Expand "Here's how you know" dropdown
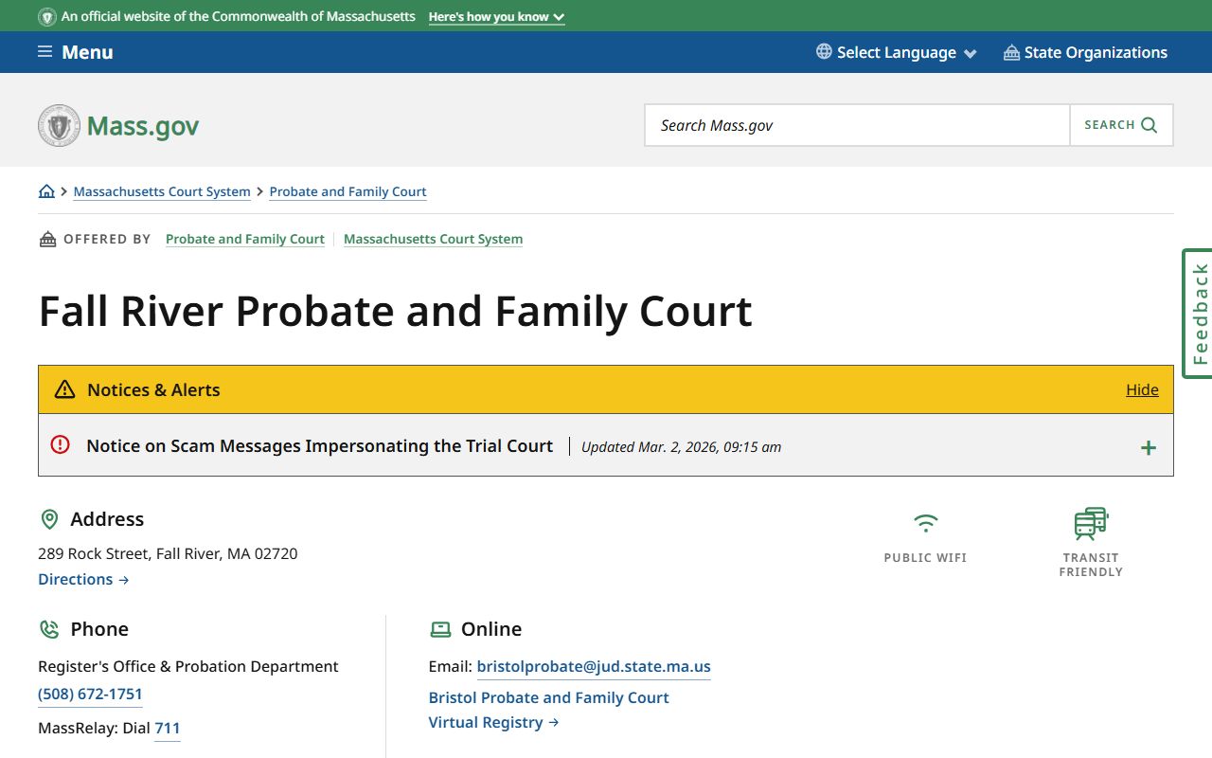 point(496,17)
